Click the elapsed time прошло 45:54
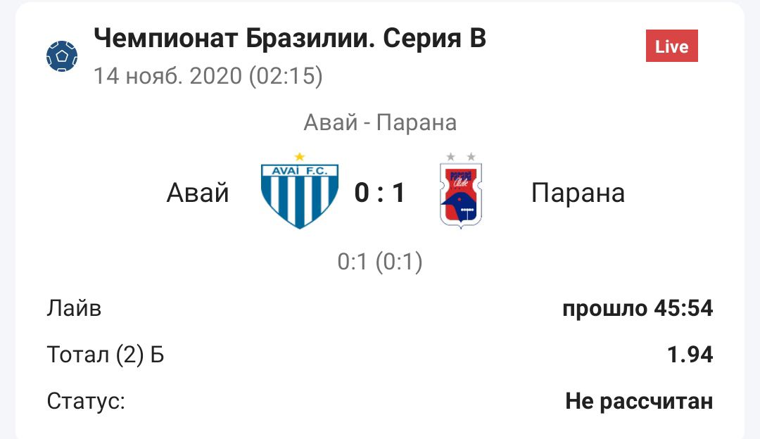Viewport: 760px width, 439px height. (x=638, y=308)
